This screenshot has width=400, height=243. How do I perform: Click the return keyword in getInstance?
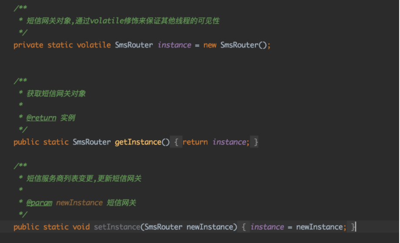[x=195, y=142]
